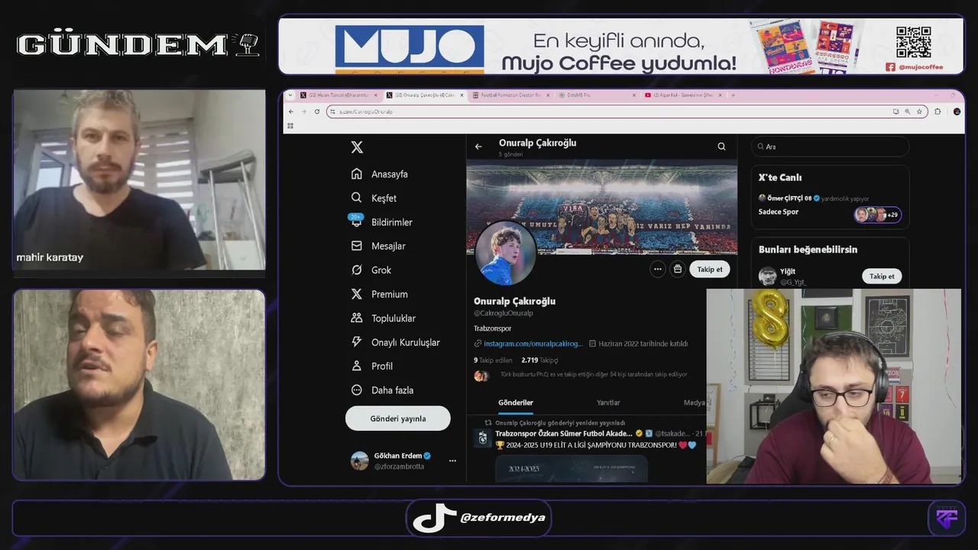Open Grok in sidebar
The width and height of the screenshot is (978, 550).
click(371, 270)
